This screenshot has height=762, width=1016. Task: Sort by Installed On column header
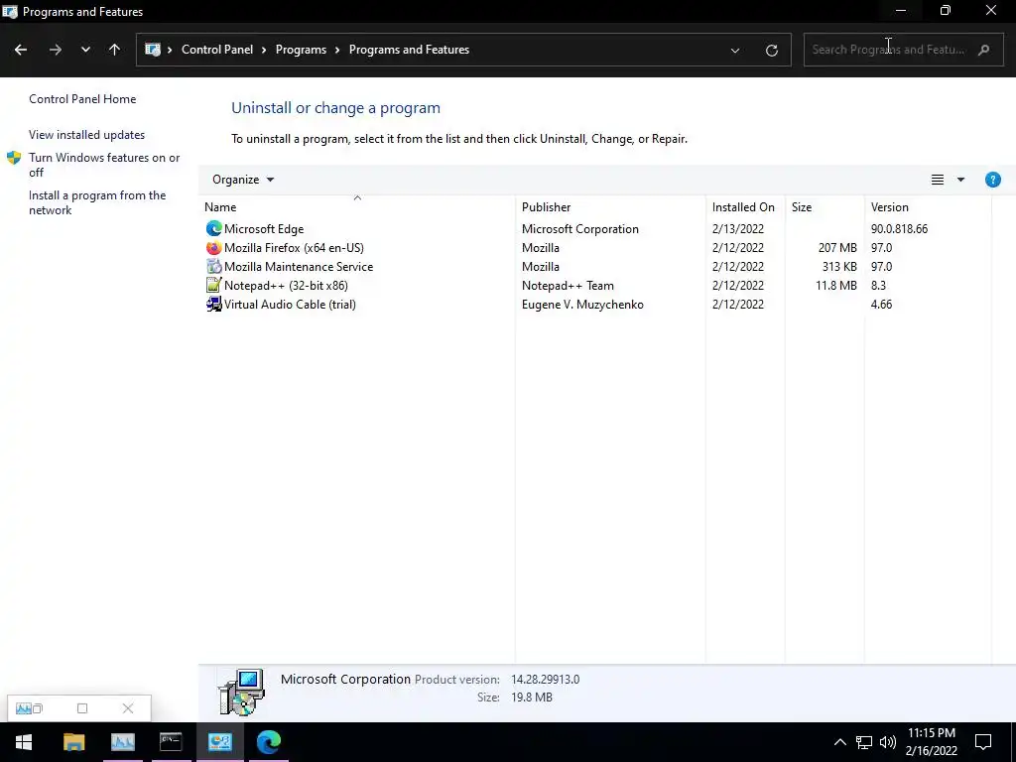743,206
